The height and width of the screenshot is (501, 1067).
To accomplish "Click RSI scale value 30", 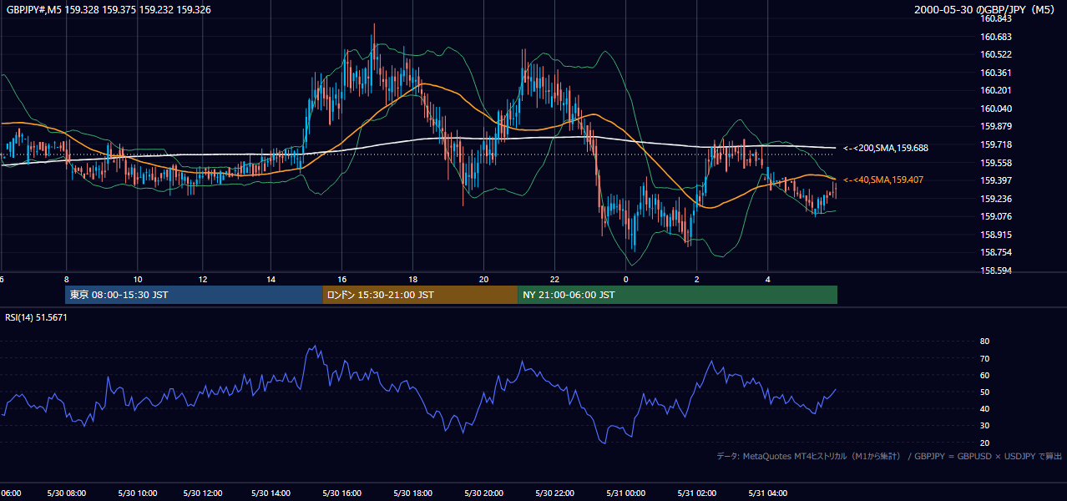I will click(x=984, y=426).
